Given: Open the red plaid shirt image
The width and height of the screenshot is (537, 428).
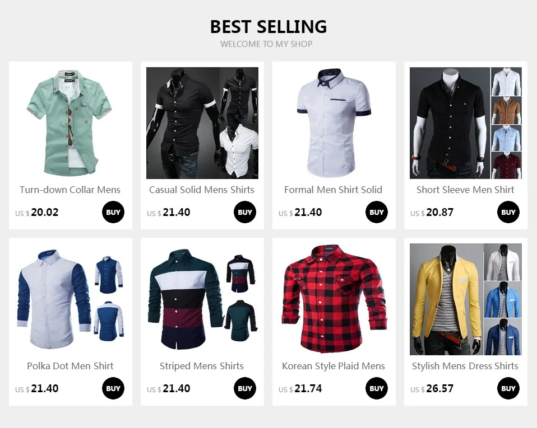Looking at the screenshot, I should [334, 299].
